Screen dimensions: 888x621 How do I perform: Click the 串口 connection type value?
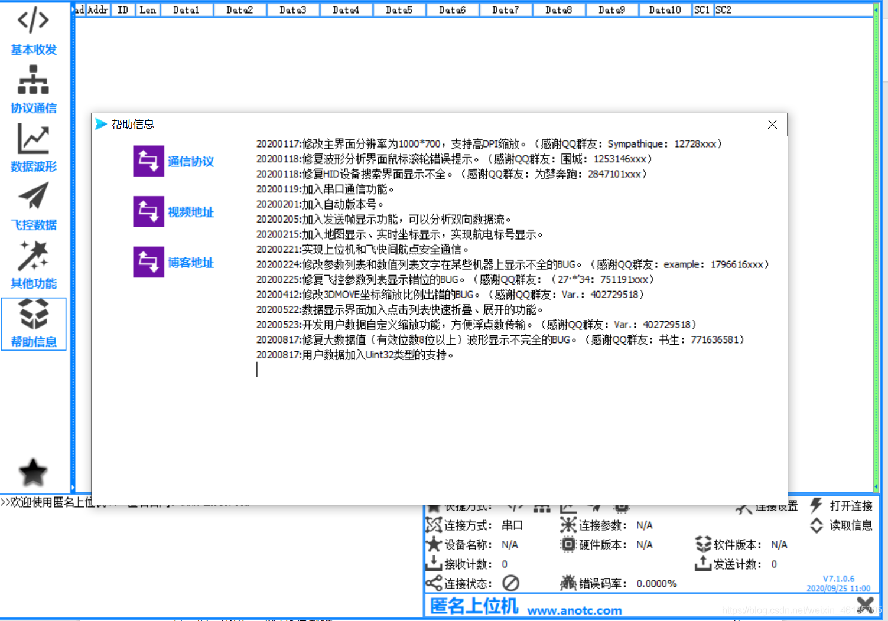pyautogui.click(x=512, y=525)
